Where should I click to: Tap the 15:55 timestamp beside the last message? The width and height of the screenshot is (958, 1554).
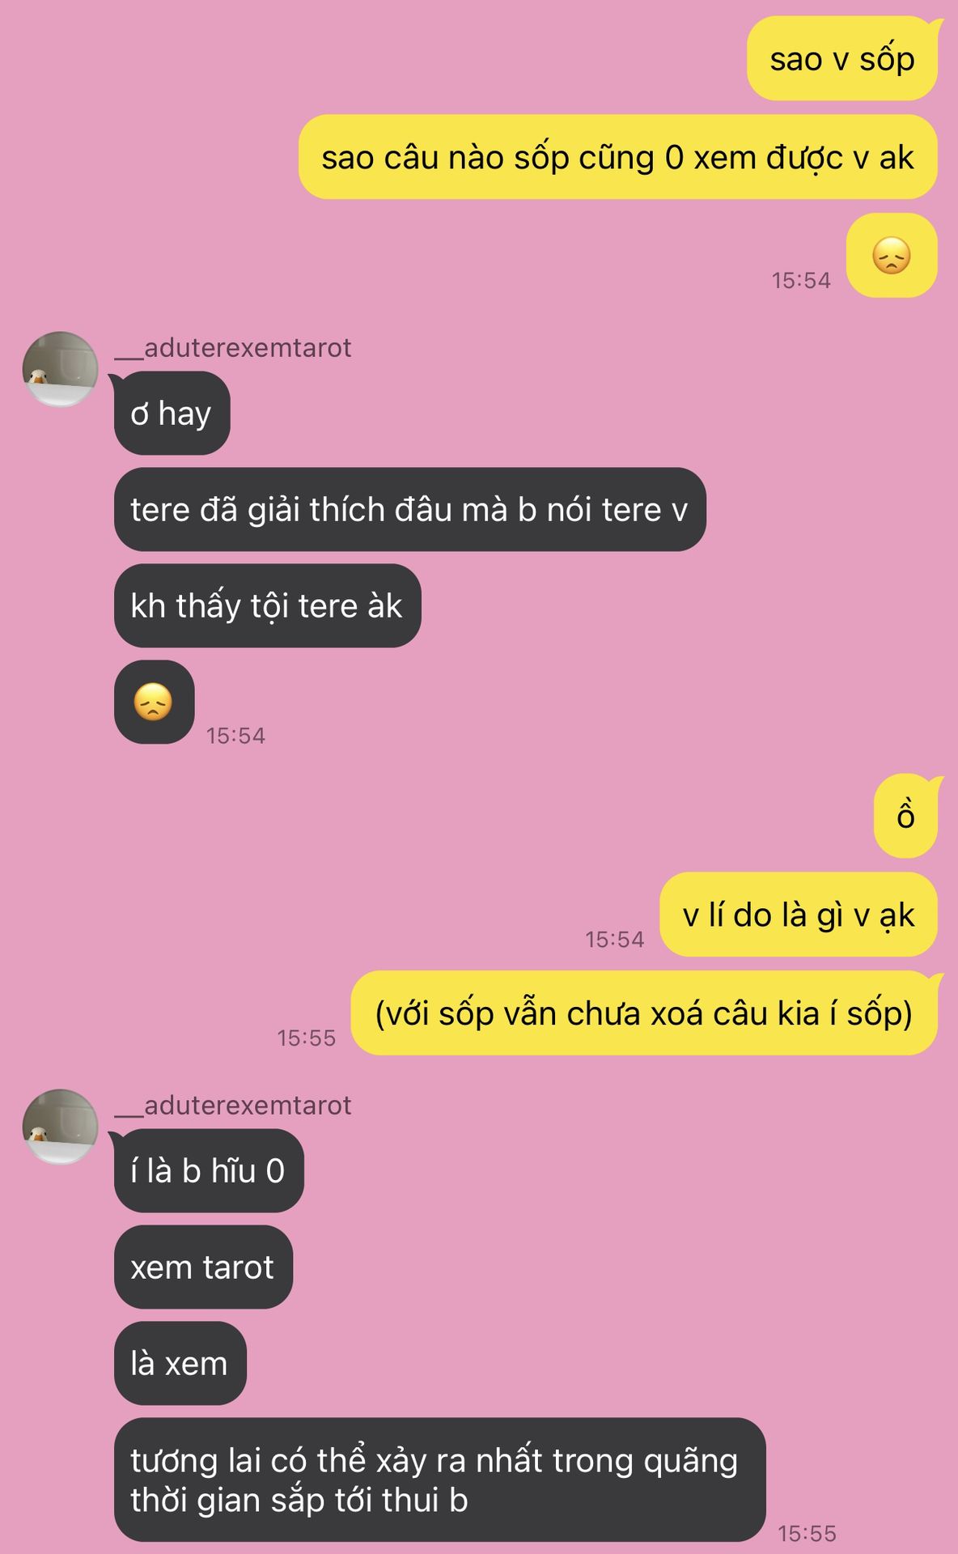pyautogui.click(x=807, y=1533)
